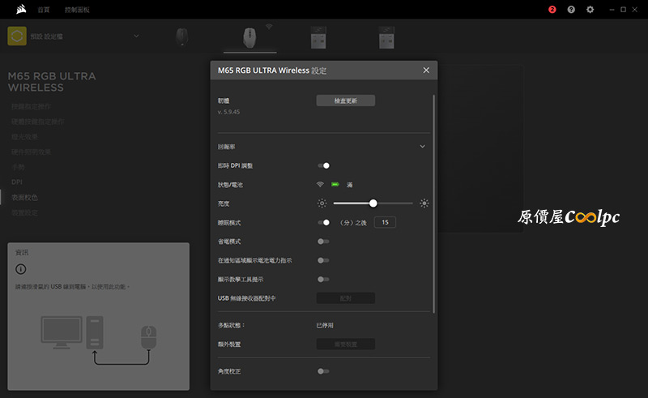Screen dimensions: 648x398
Task: Click the 預設 設定檔 profile name
Action: pyautogui.click(x=46, y=36)
